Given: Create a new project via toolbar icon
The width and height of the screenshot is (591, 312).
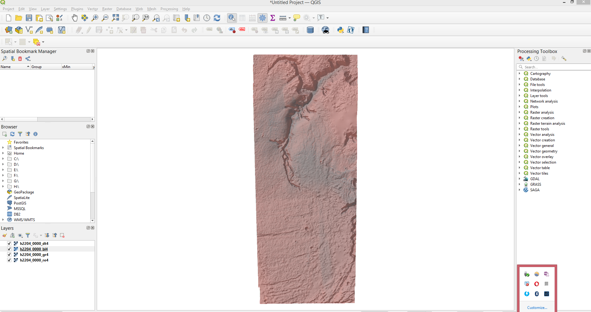Looking at the screenshot, I should click(9, 18).
